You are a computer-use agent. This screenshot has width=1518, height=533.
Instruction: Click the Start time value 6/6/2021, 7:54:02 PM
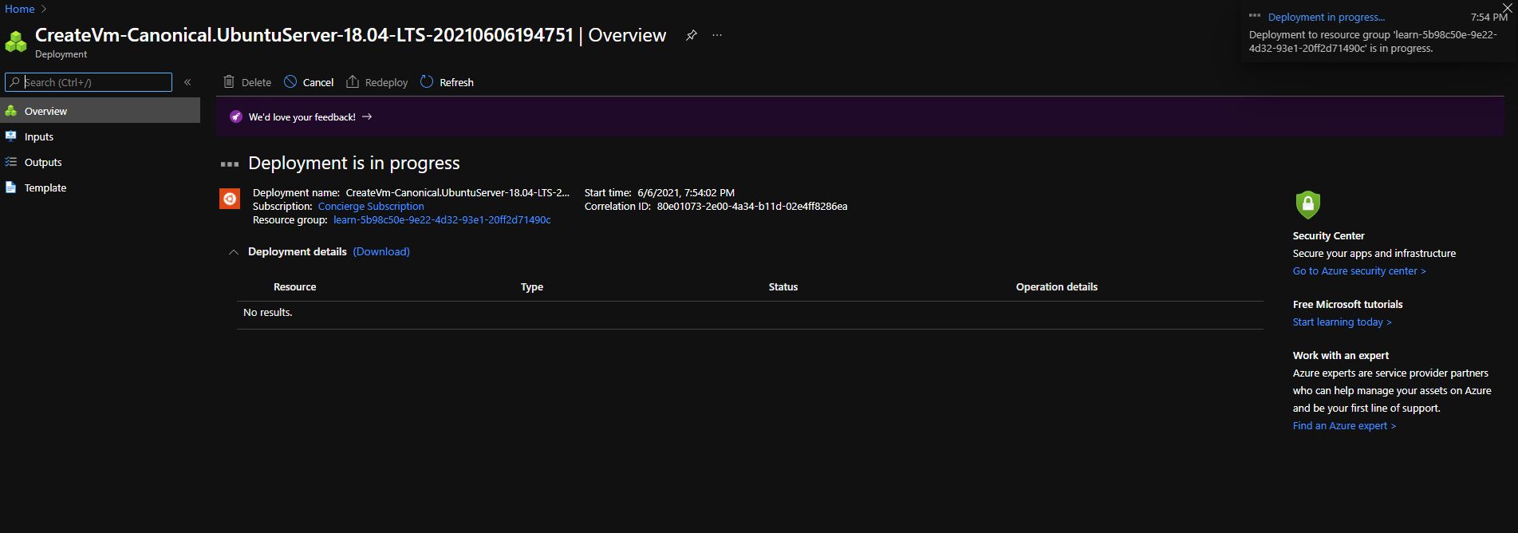(686, 192)
